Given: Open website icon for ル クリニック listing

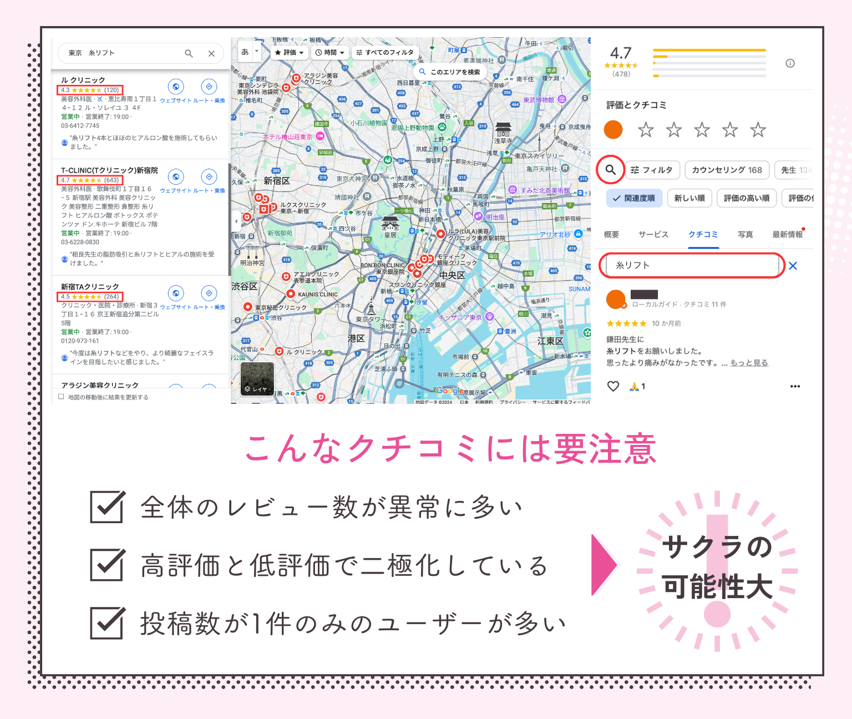Looking at the screenshot, I should [x=176, y=87].
